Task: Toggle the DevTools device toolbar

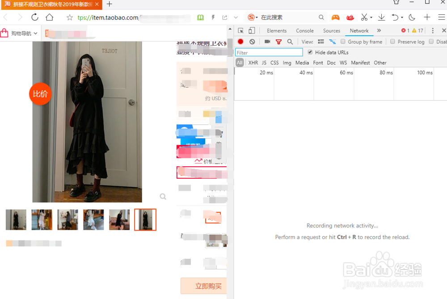Action: (252, 30)
